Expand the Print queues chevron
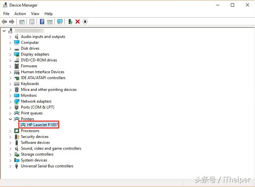The image size is (255, 187). 10,113
